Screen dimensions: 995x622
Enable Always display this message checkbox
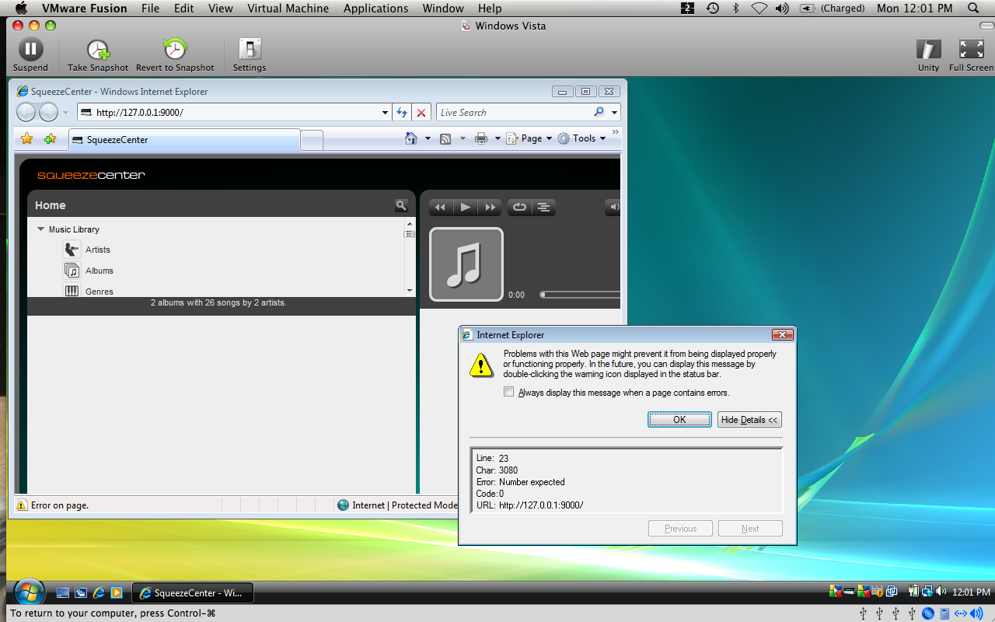pyautogui.click(x=509, y=393)
